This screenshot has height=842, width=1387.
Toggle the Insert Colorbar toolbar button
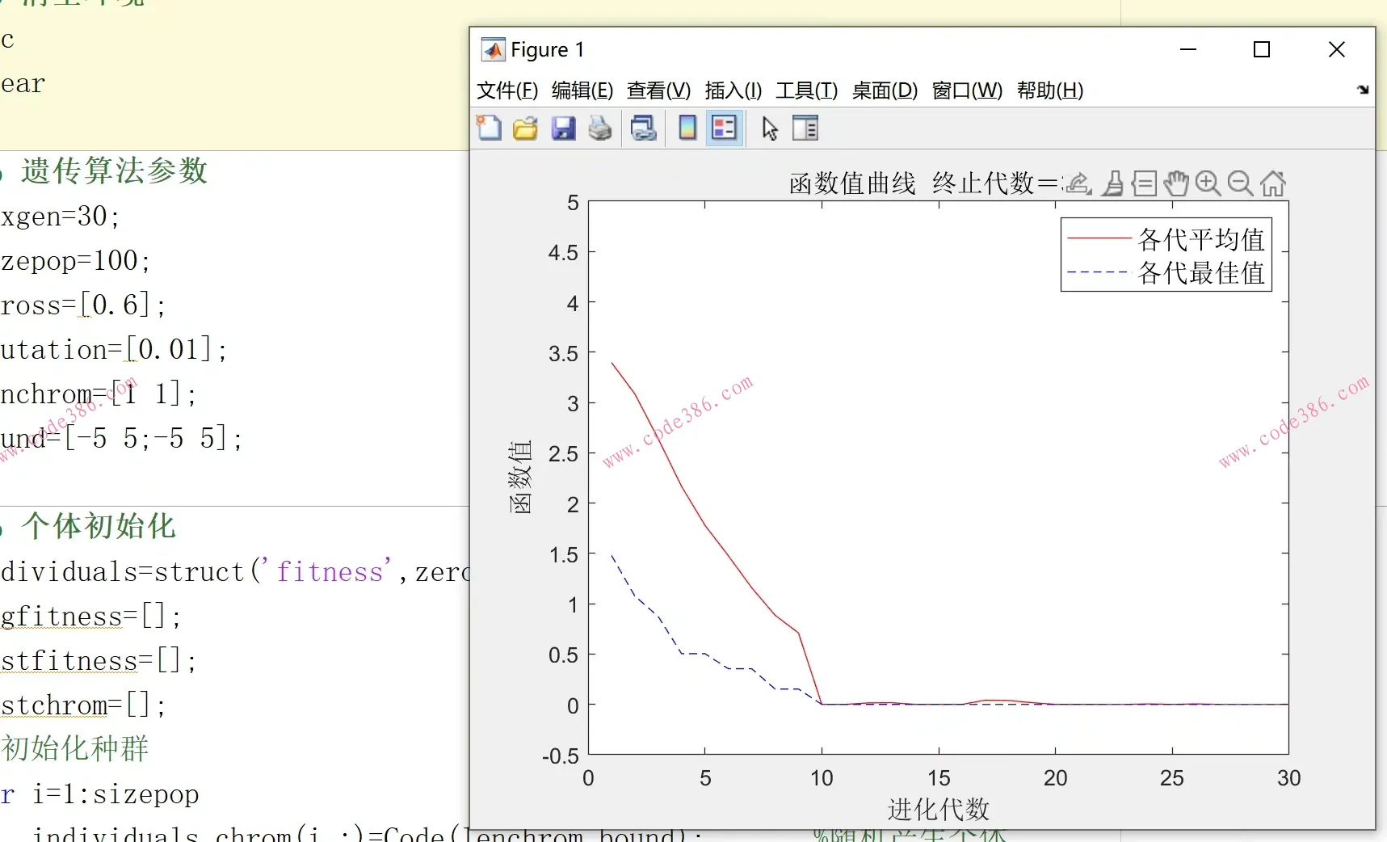[687, 128]
